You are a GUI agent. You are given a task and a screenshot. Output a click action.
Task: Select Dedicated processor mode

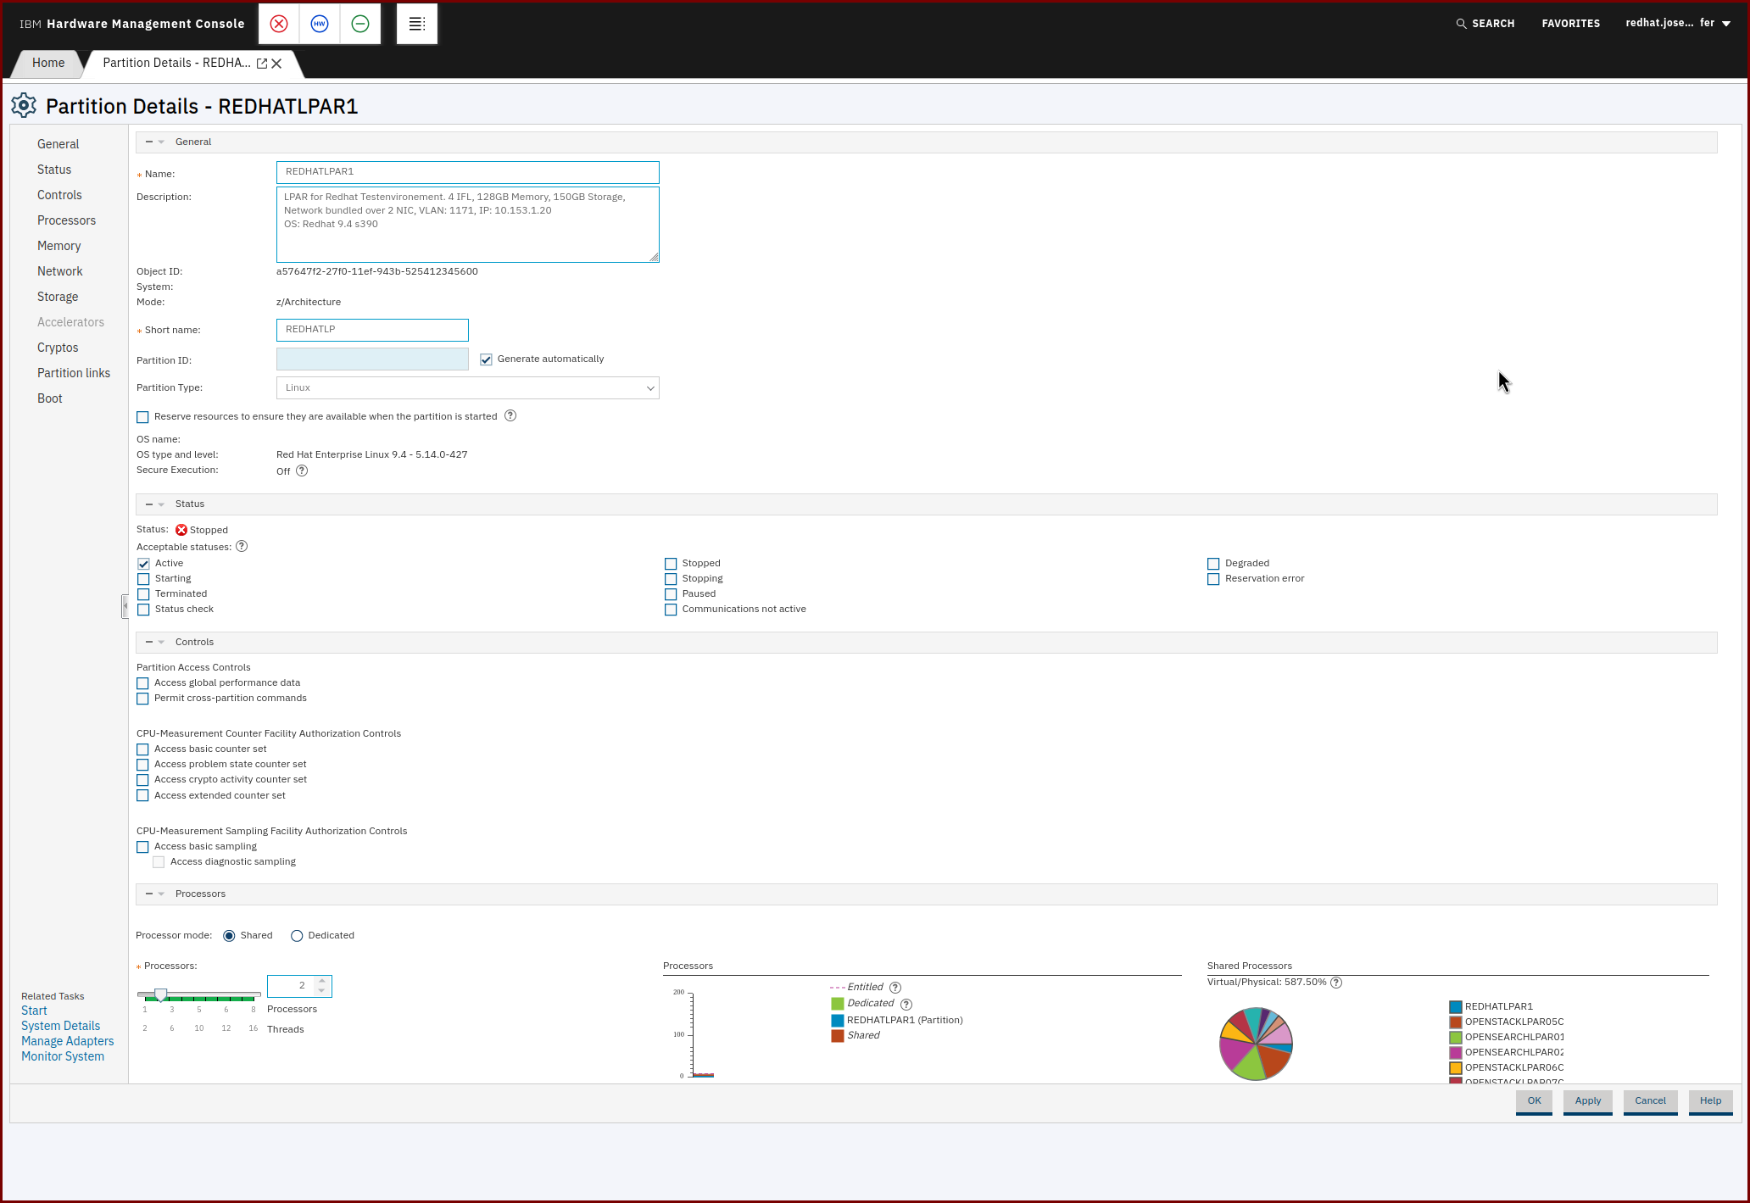pyautogui.click(x=297, y=936)
